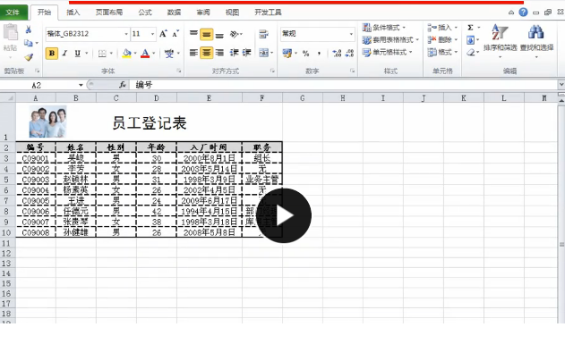
Task: Apply comma style icon
Action: click(319, 54)
